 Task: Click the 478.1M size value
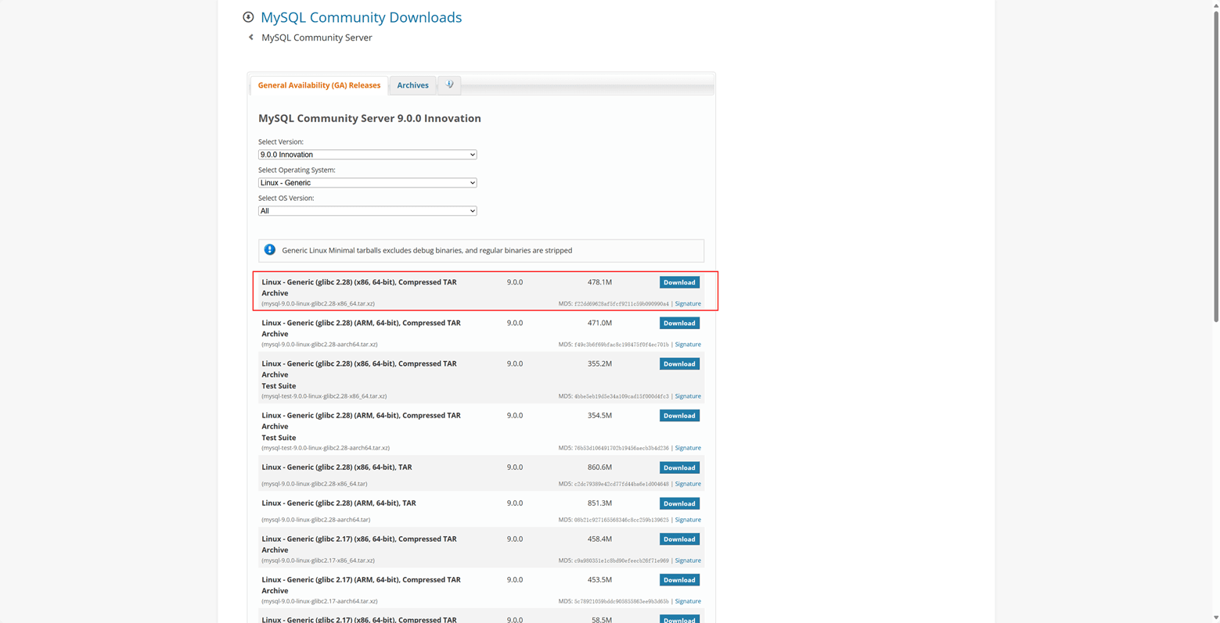tap(599, 282)
